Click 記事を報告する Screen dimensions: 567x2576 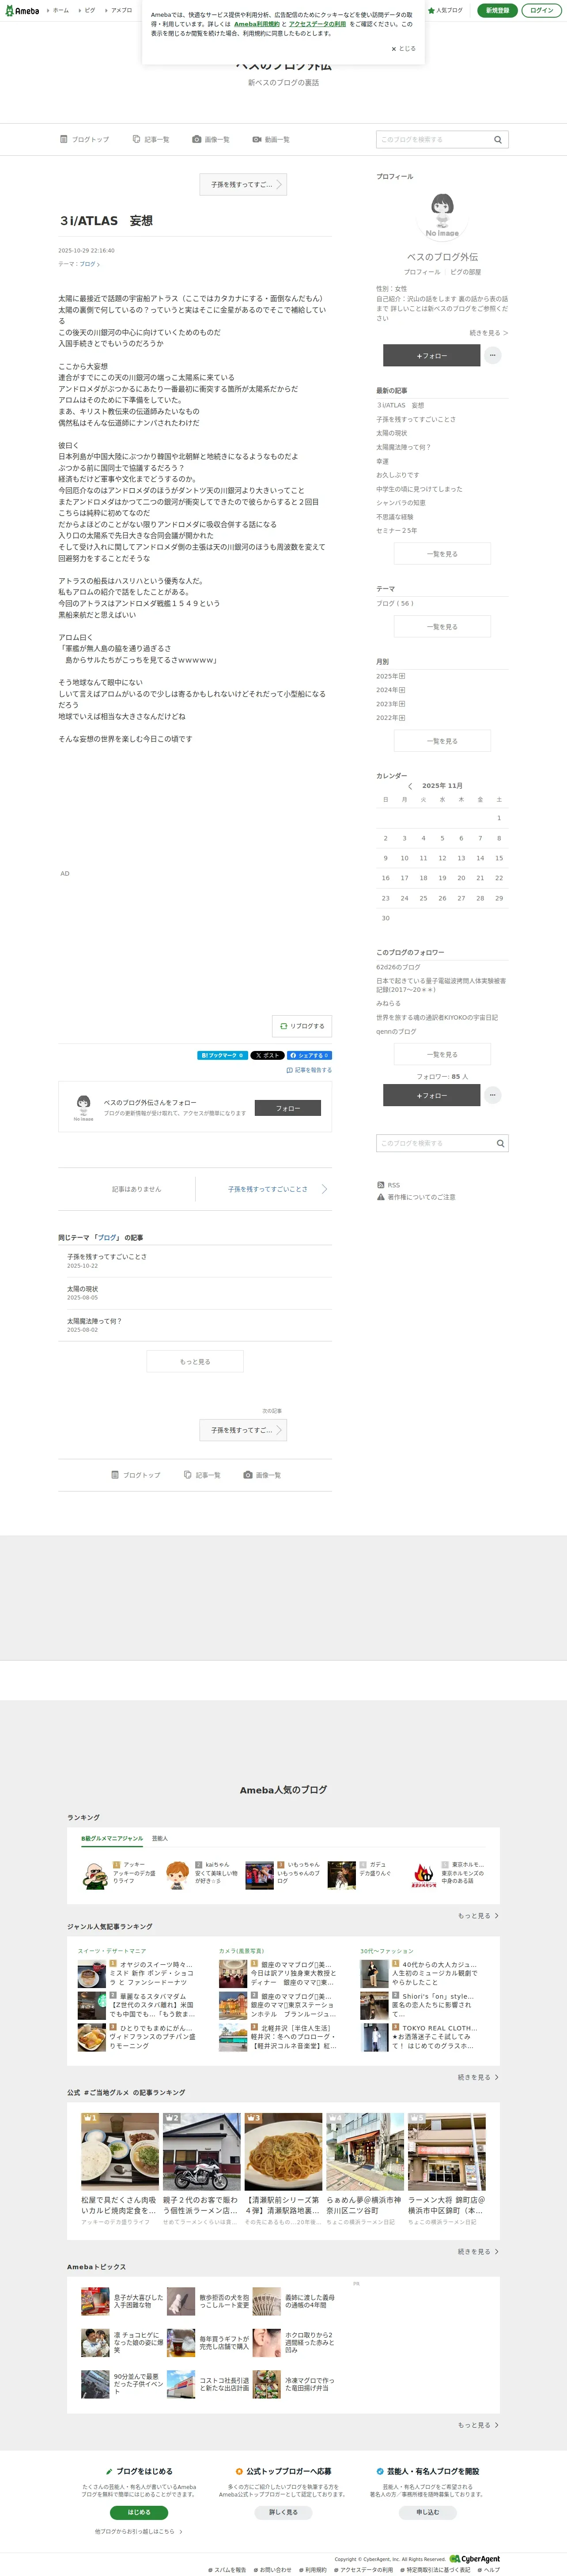[x=309, y=1070]
